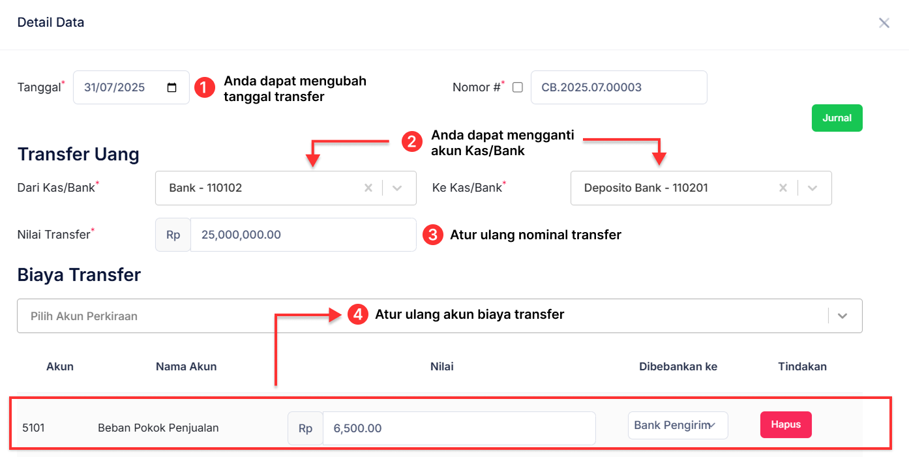The image size is (909, 457).
Task: Click the Jurnal button
Action: tap(837, 118)
